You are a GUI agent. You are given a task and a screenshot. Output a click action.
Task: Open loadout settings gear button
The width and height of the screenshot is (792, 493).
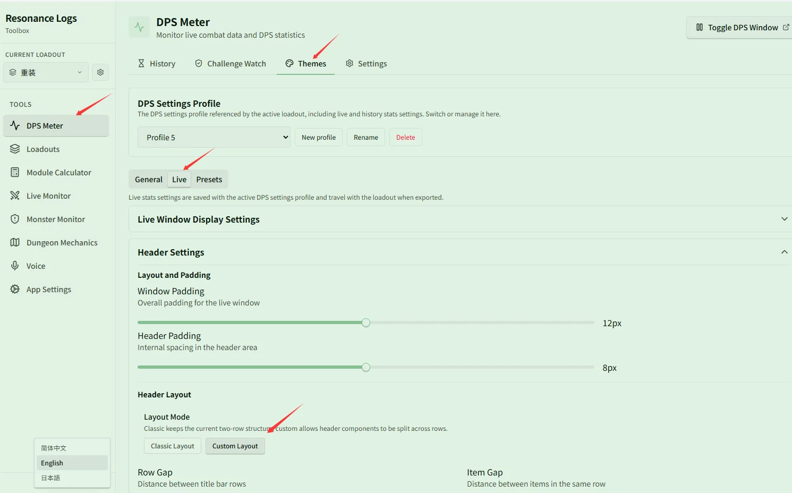click(x=100, y=72)
